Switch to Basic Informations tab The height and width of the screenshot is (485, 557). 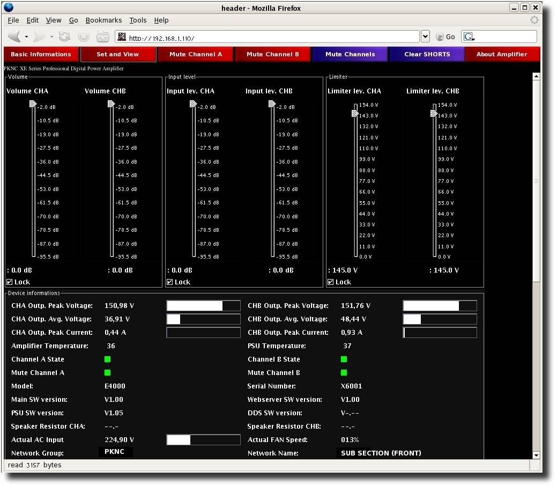[41, 54]
